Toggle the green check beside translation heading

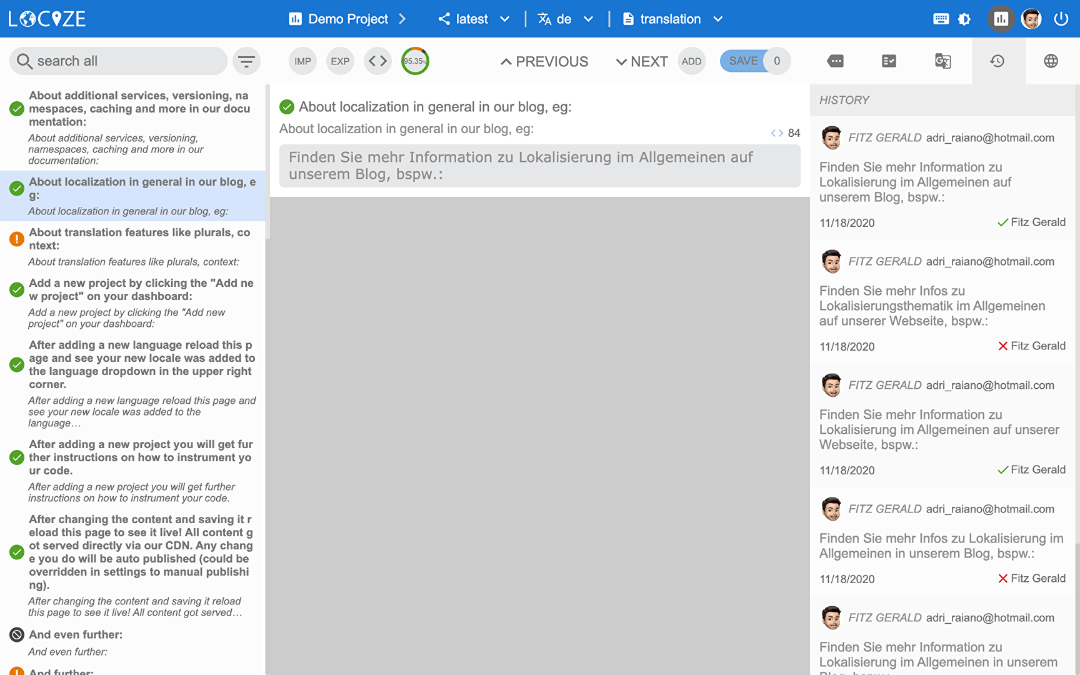pos(287,107)
